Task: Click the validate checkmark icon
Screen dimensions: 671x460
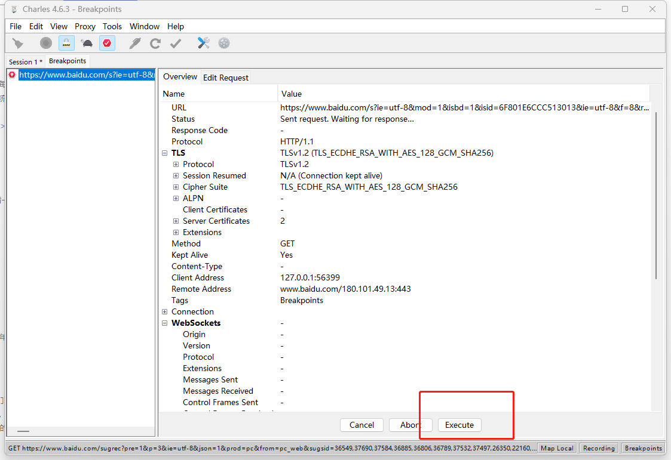Action: point(176,43)
